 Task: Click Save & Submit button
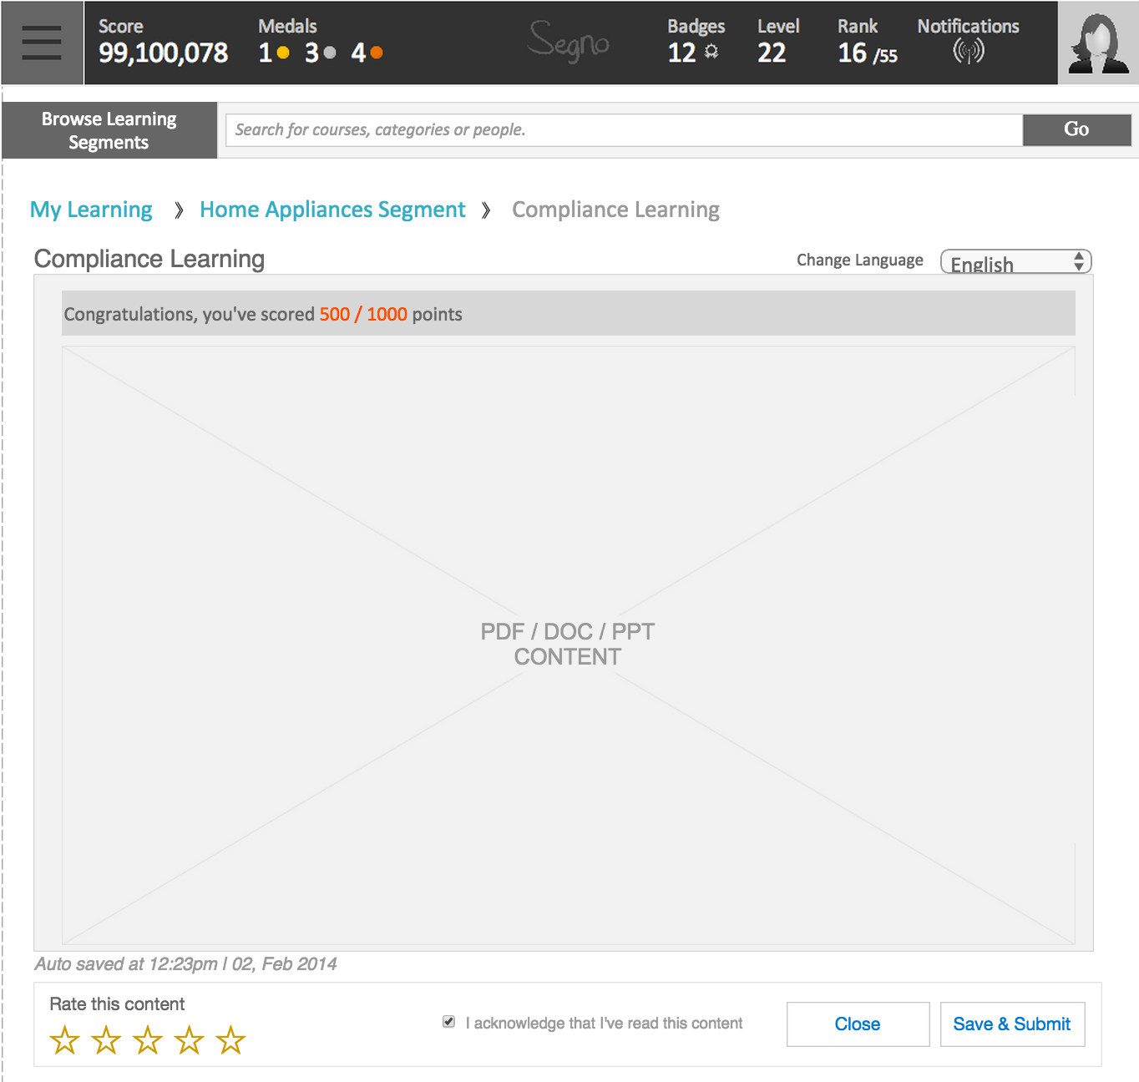pos(1013,1024)
